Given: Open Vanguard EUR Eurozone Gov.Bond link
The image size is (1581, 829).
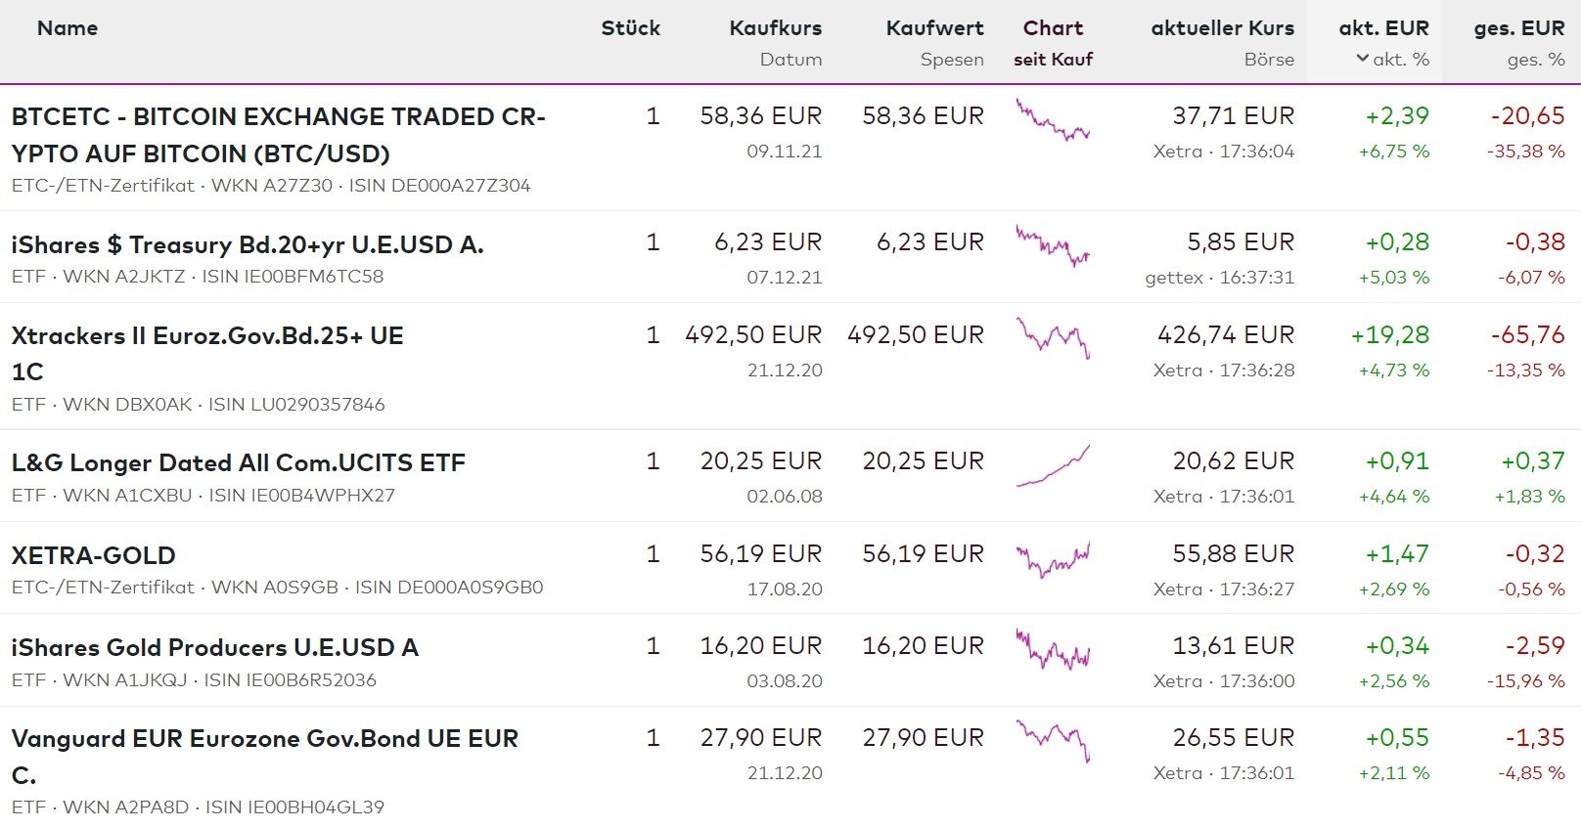Looking at the screenshot, I should pos(264,739).
